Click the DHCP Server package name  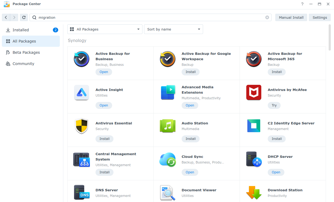(280, 157)
